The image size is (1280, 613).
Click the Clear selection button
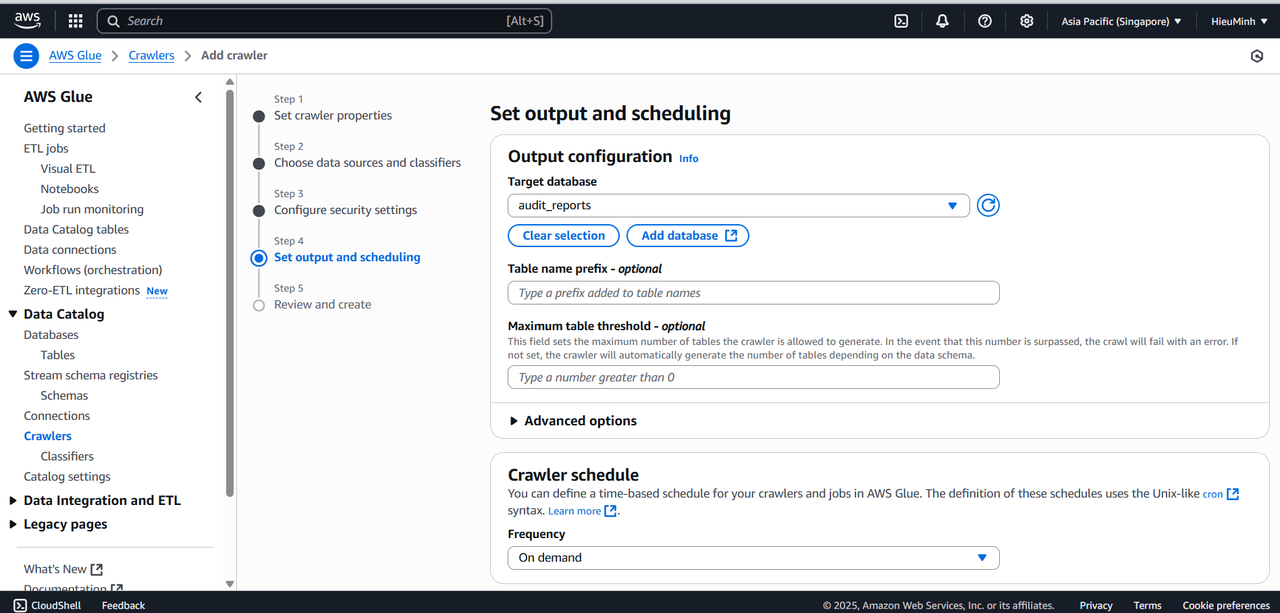[x=564, y=236]
